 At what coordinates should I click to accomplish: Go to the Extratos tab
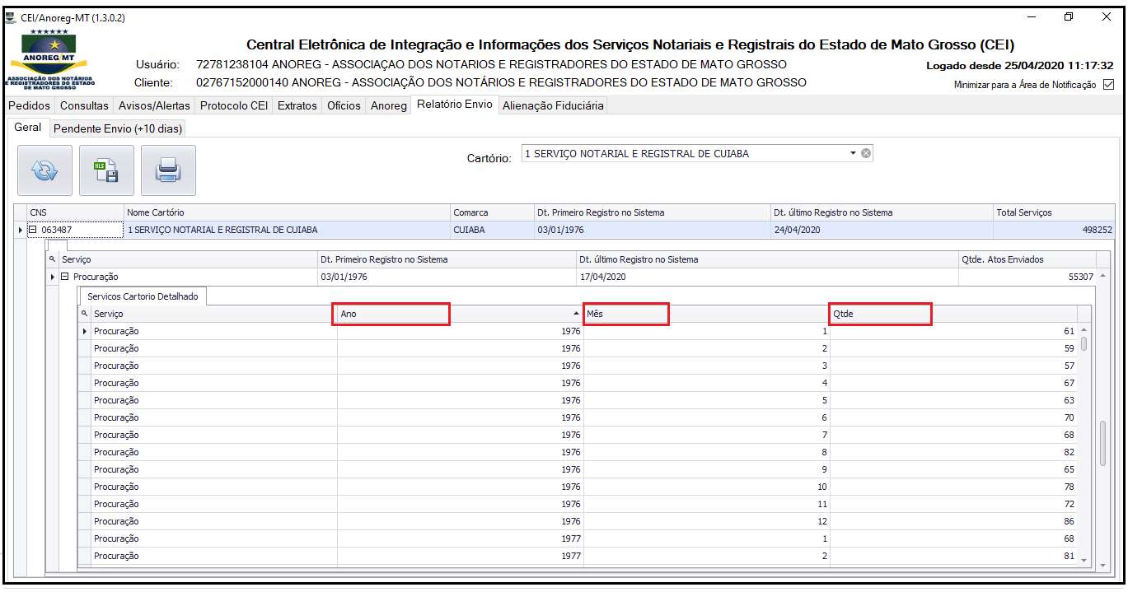click(x=297, y=105)
